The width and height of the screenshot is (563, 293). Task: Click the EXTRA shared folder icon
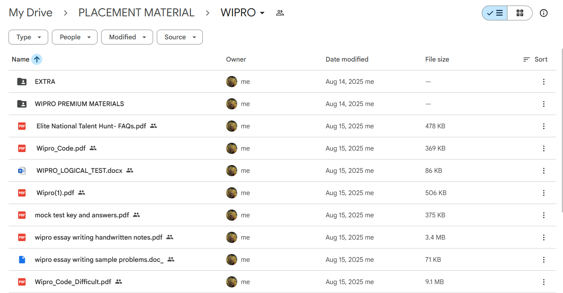click(x=22, y=82)
